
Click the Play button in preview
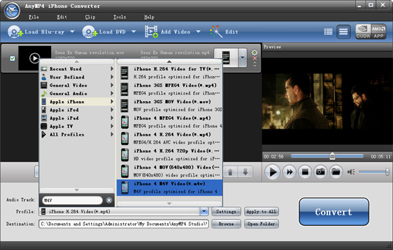pos(272,172)
